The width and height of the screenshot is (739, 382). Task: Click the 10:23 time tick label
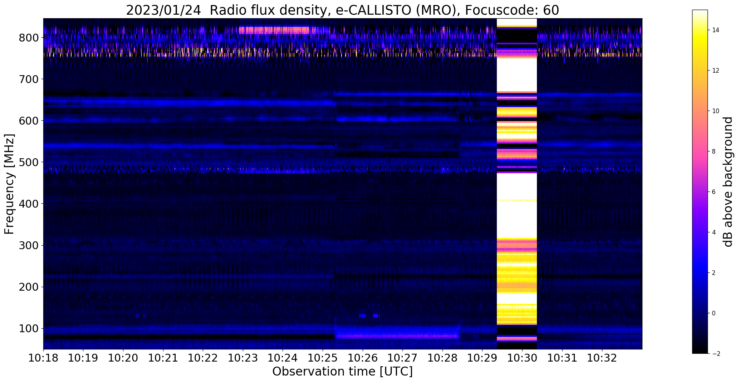[243, 358]
